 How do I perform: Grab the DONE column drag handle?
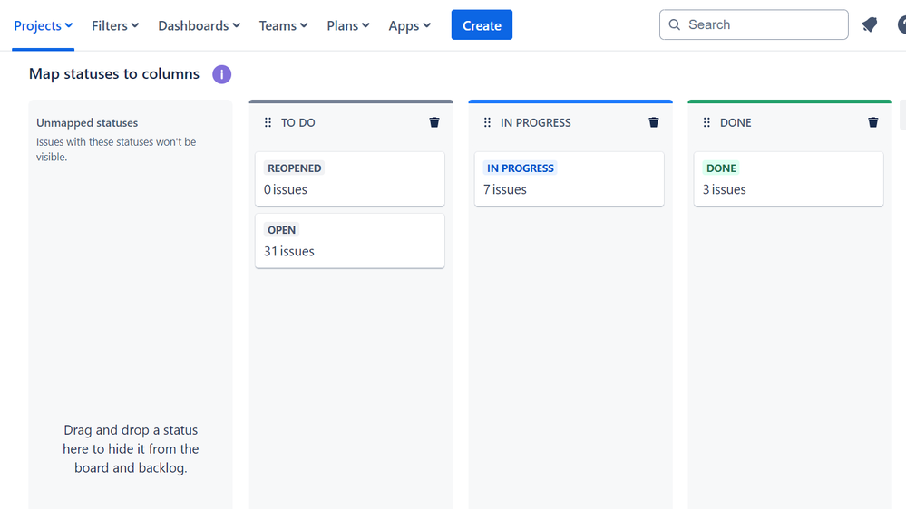(706, 122)
